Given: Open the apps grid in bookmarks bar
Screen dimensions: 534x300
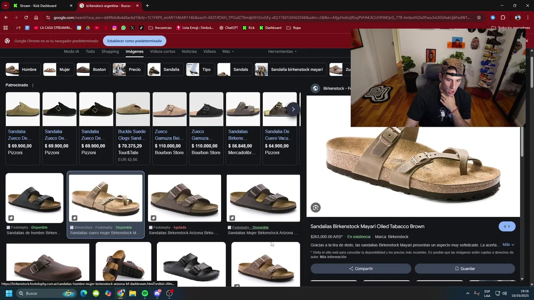Looking at the screenshot, I should 5,28.
